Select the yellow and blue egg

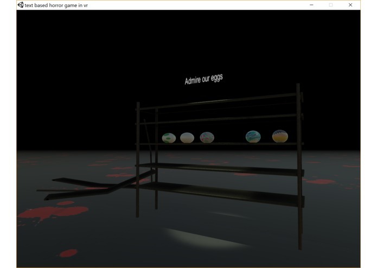(280, 136)
